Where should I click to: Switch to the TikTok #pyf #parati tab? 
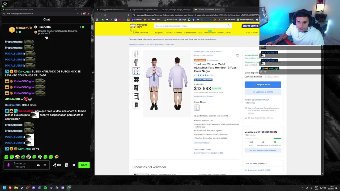click(x=112, y=10)
